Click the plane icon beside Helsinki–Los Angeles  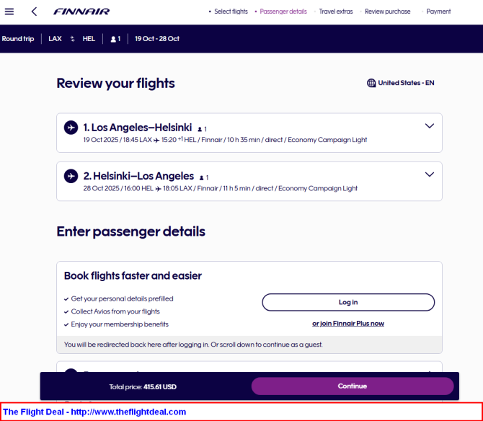tap(71, 176)
